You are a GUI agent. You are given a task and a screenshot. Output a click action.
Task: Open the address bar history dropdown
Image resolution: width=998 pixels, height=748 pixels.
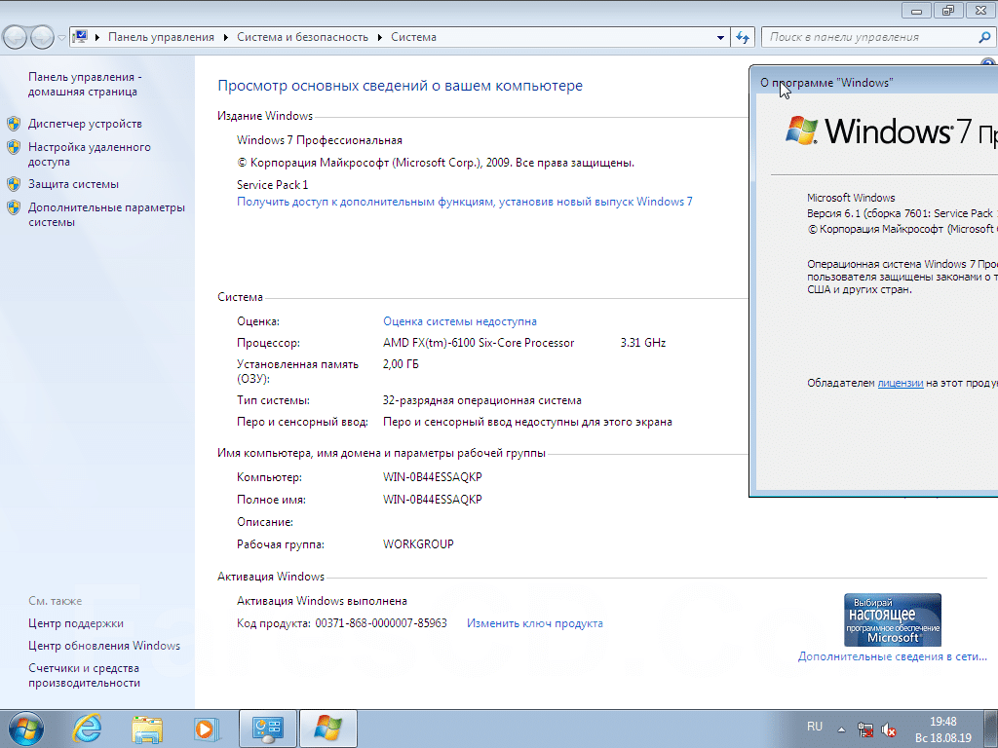tap(720, 38)
